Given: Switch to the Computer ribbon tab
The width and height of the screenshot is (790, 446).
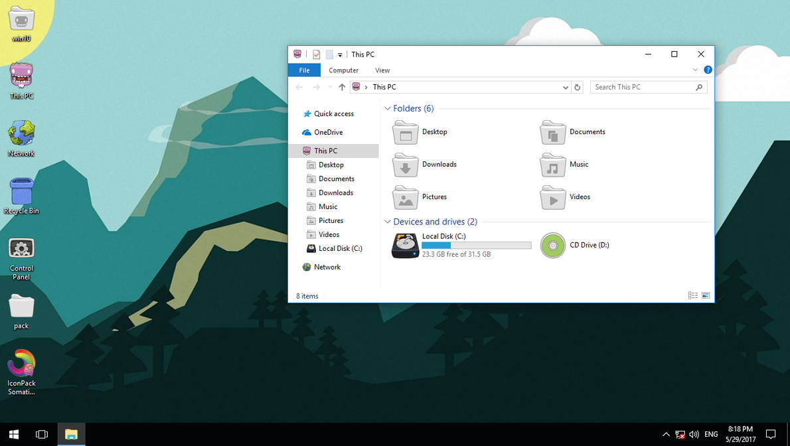Looking at the screenshot, I should (x=343, y=70).
